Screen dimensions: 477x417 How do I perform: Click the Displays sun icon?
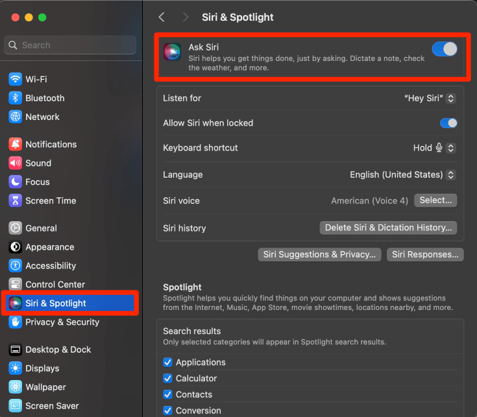15,368
